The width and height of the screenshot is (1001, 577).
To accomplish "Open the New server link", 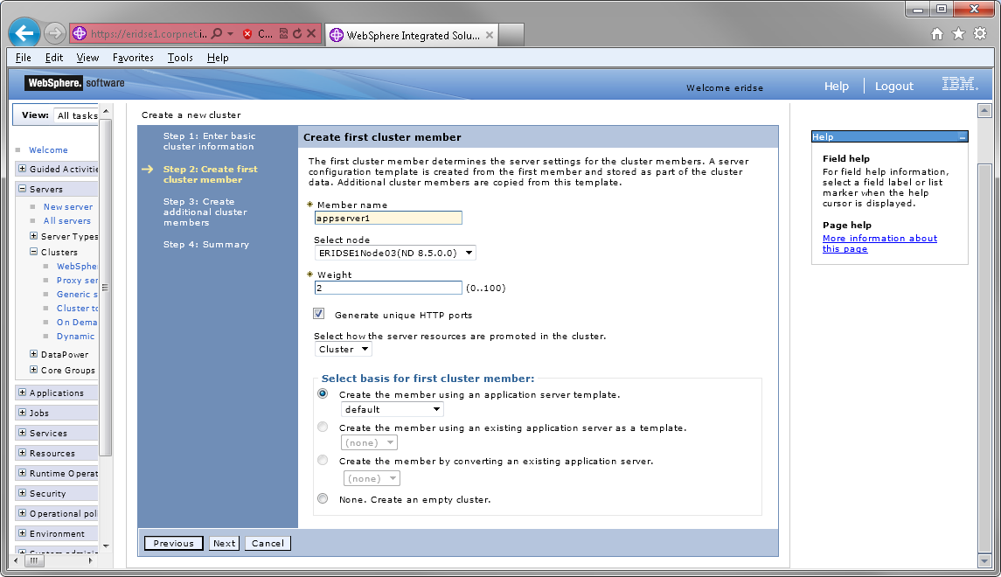I will coord(68,207).
